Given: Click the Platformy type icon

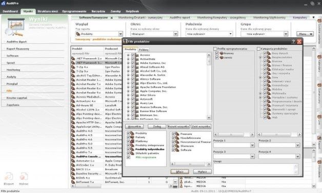Looking at the screenshot, I should tap(132, 141).
